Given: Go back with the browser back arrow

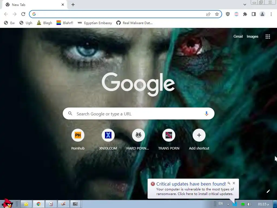Looking at the screenshot, I should [6, 14].
